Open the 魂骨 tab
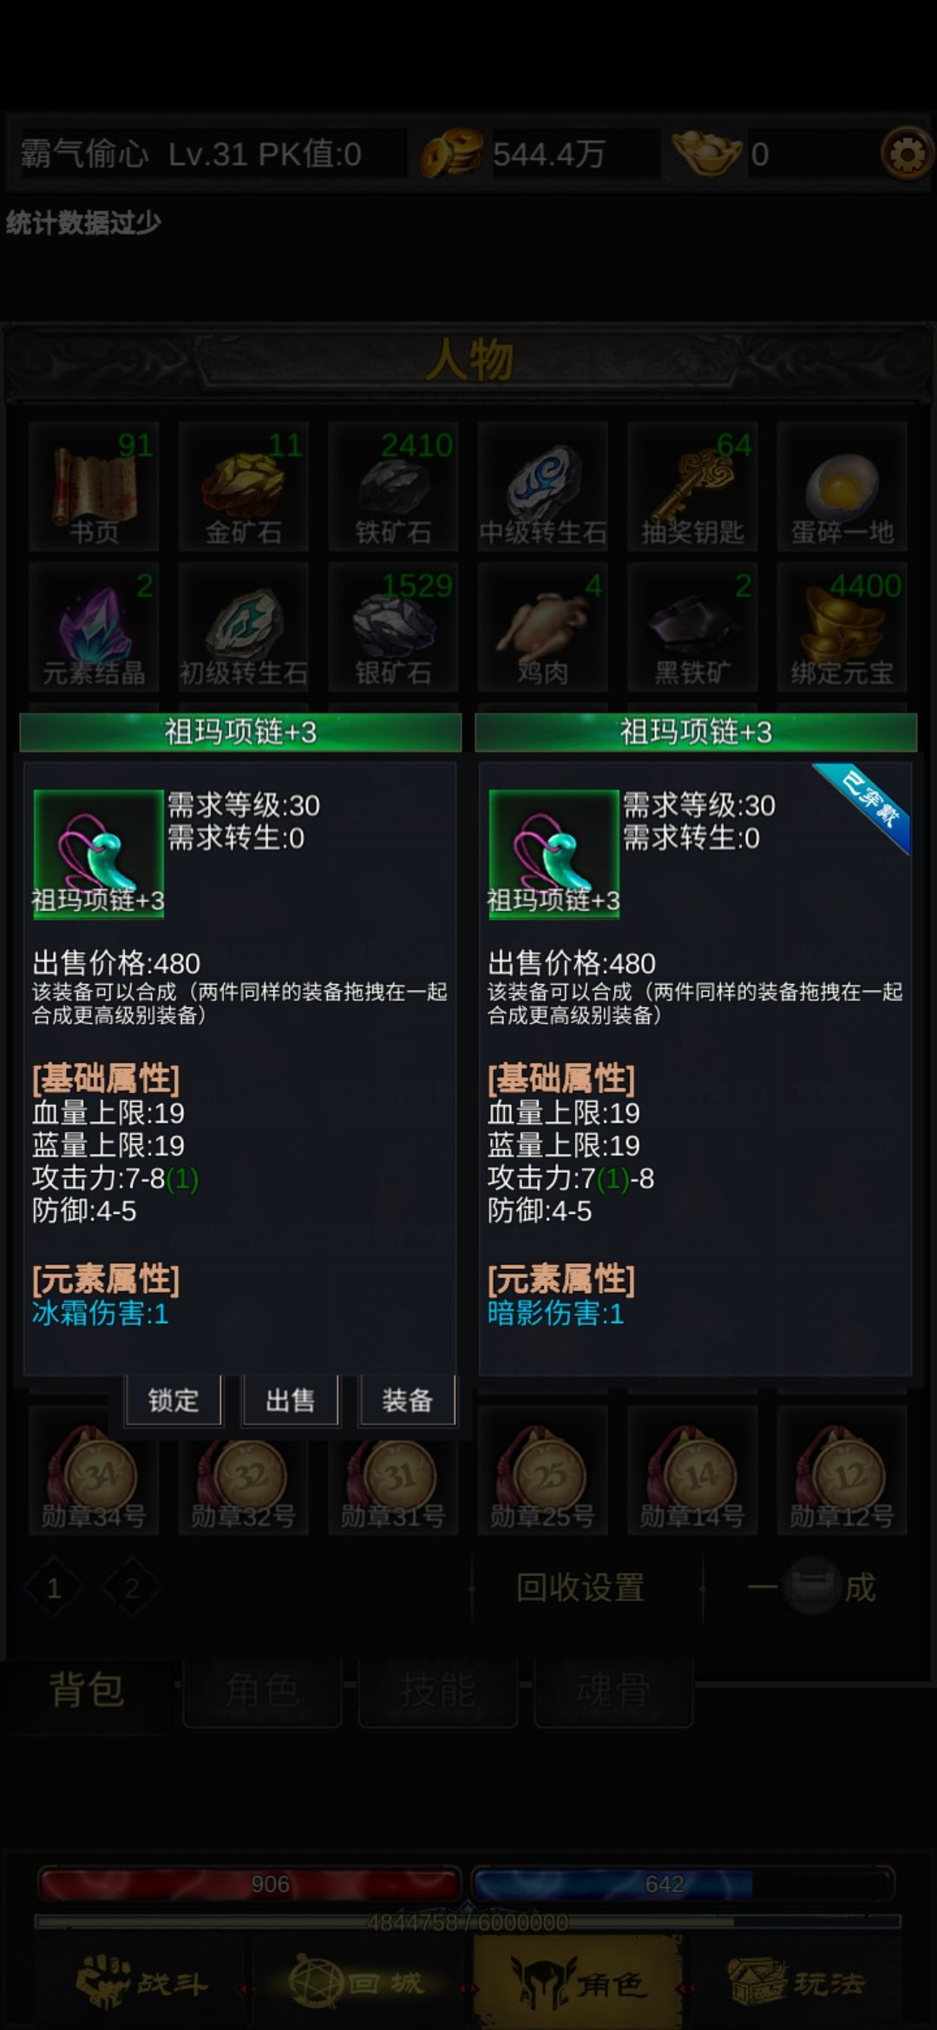Image resolution: width=937 pixels, height=2030 pixels. 613,1691
